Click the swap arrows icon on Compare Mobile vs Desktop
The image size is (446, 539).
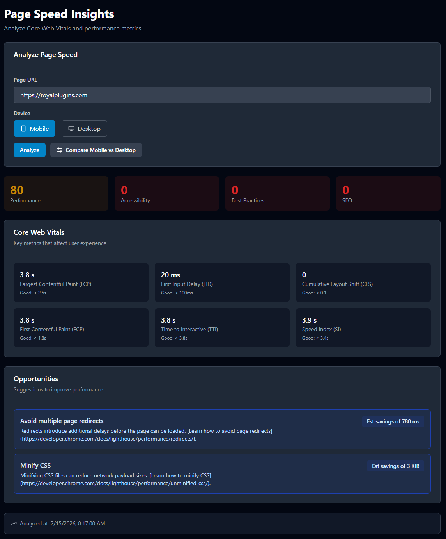pyautogui.click(x=59, y=150)
